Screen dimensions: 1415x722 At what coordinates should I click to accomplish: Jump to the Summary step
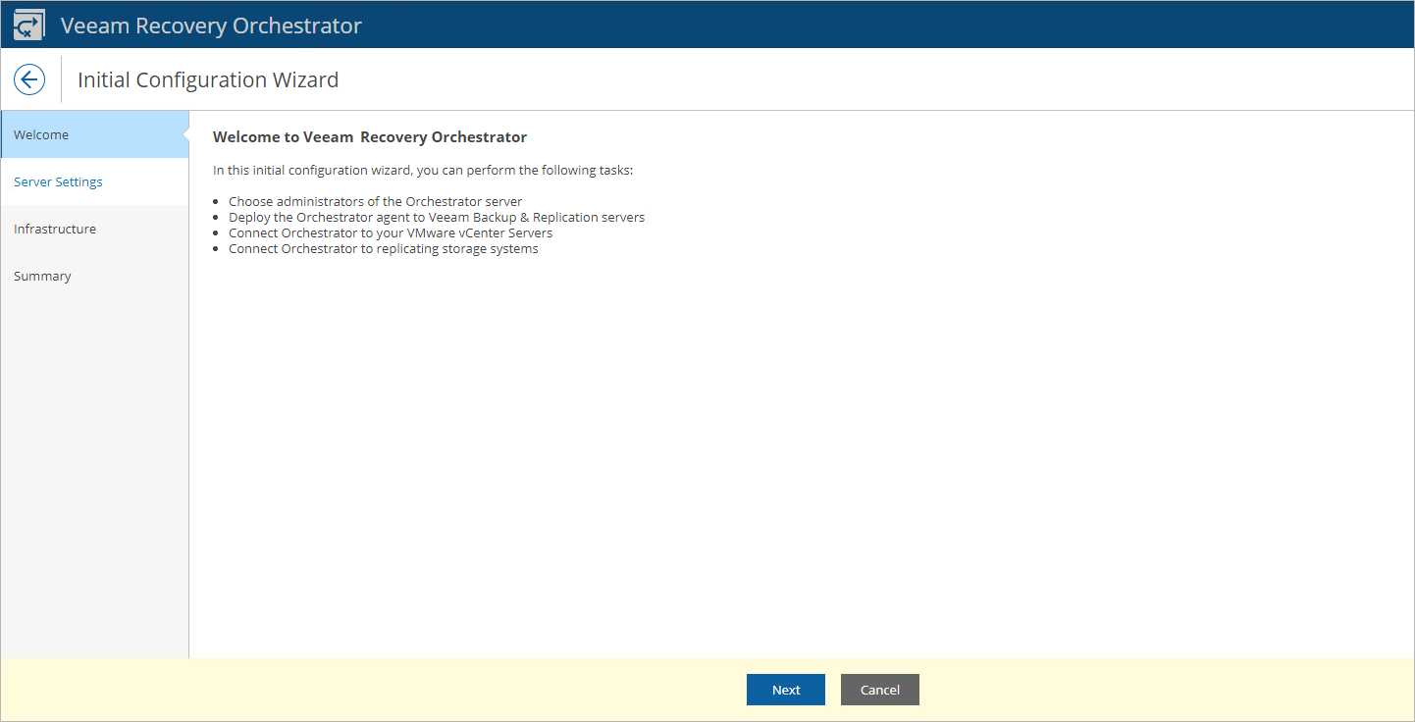(42, 276)
